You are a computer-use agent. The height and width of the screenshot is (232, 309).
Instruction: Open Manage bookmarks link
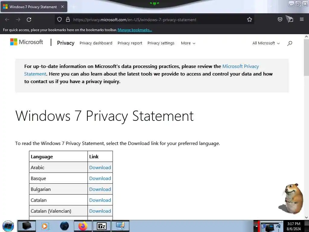(x=135, y=30)
